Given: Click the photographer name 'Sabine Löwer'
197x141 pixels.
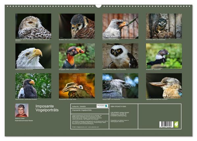Looking at the screenshot, I should (20, 118).
